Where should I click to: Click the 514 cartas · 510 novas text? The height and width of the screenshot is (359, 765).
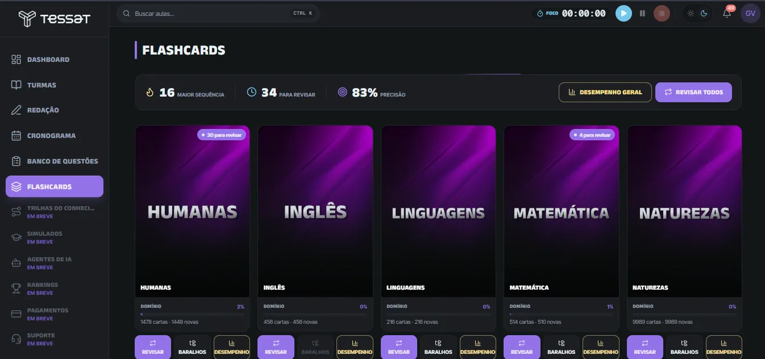pyautogui.click(x=535, y=322)
